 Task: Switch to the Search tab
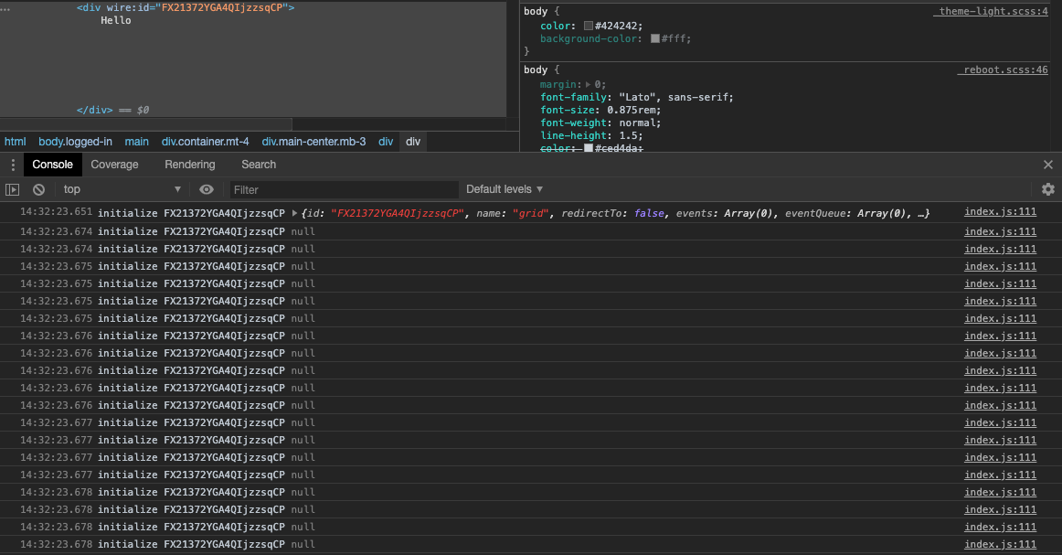click(259, 165)
